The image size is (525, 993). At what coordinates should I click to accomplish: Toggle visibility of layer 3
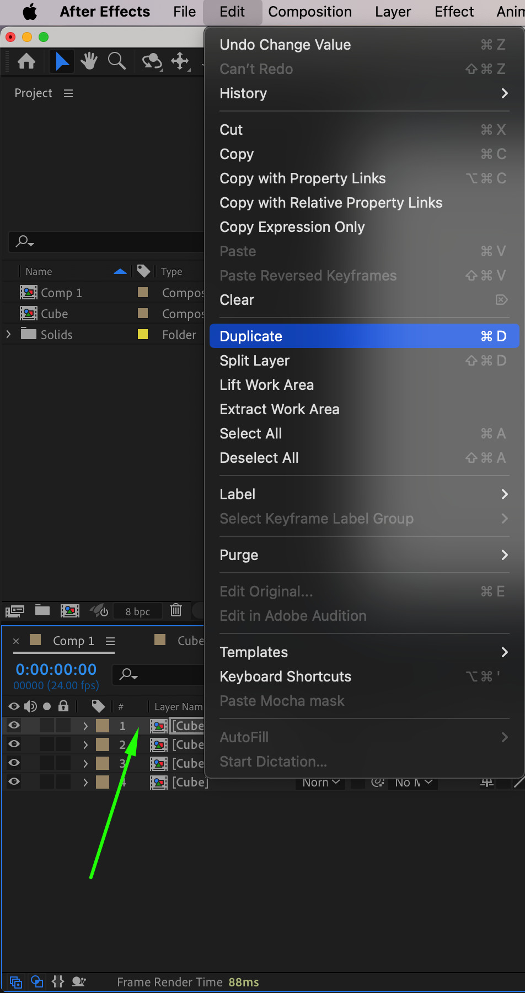coord(14,763)
